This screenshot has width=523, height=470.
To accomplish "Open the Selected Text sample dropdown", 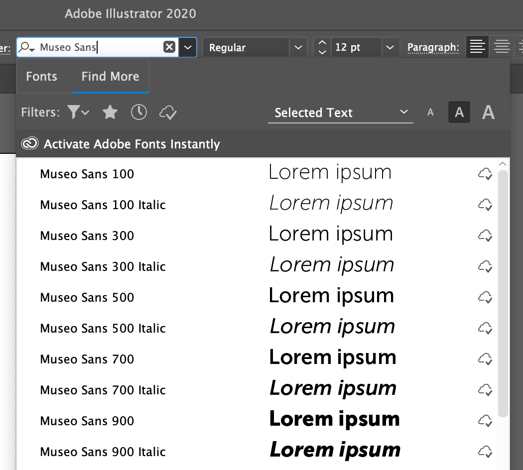I will coord(341,113).
